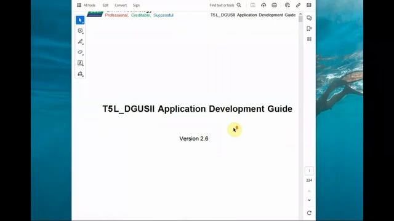Click the magnifier search icon
Viewport: 394px width, 221px height.
[x=239, y=6]
